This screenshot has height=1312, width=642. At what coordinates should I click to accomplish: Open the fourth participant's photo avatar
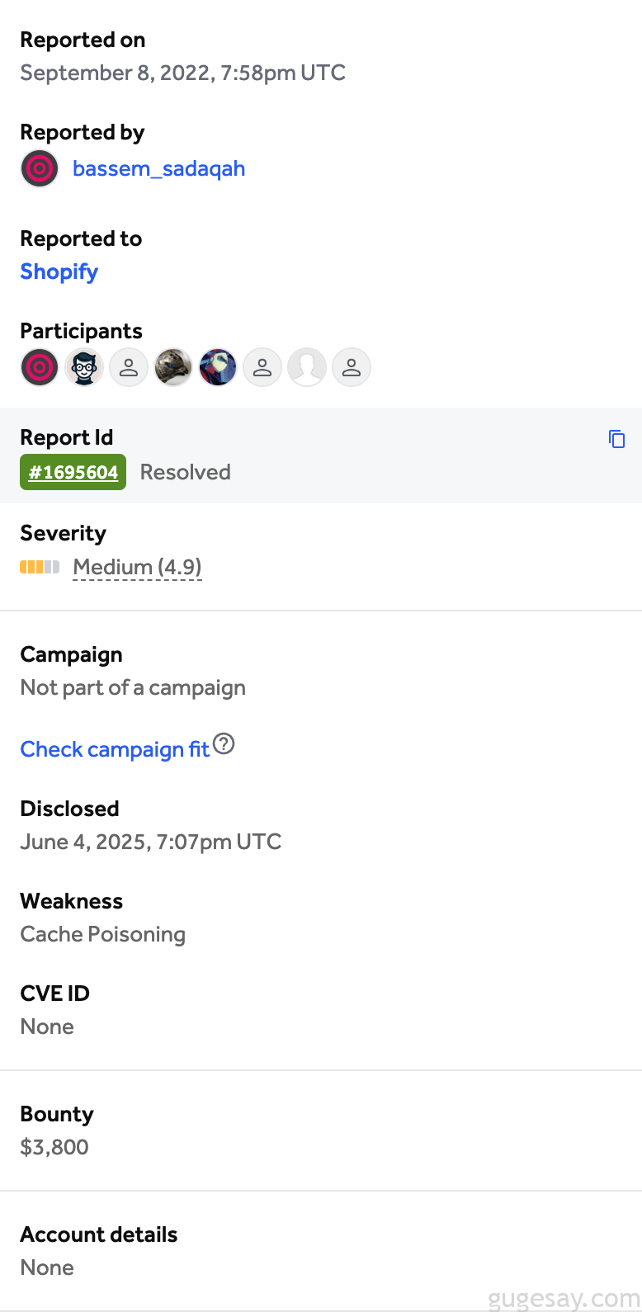(173, 367)
